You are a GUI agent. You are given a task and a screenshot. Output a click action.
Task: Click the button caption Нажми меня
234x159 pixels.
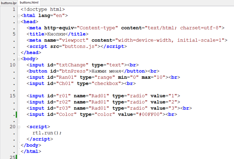106,71
